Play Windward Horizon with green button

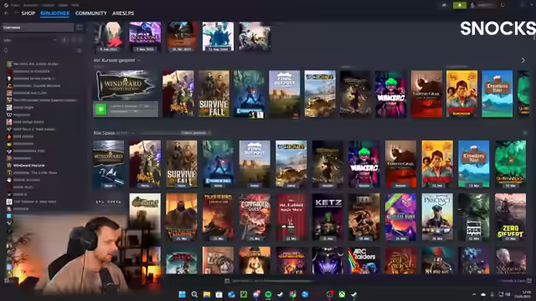click(x=100, y=110)
